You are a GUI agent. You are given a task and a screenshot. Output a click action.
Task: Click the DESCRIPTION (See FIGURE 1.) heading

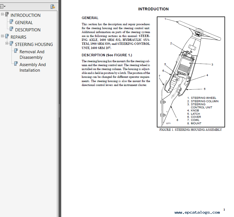(x=107, y=55)
